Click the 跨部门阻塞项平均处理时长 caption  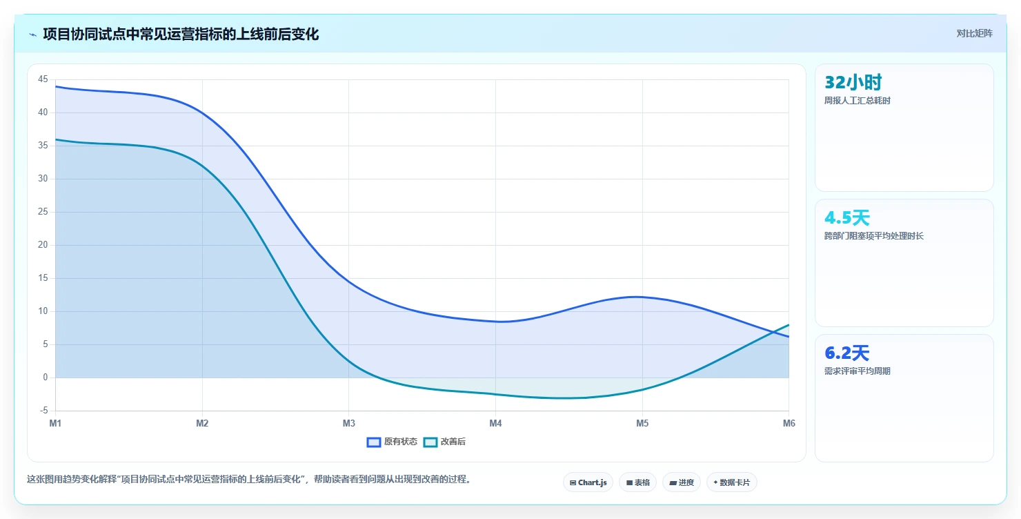[x=874, y=236]
